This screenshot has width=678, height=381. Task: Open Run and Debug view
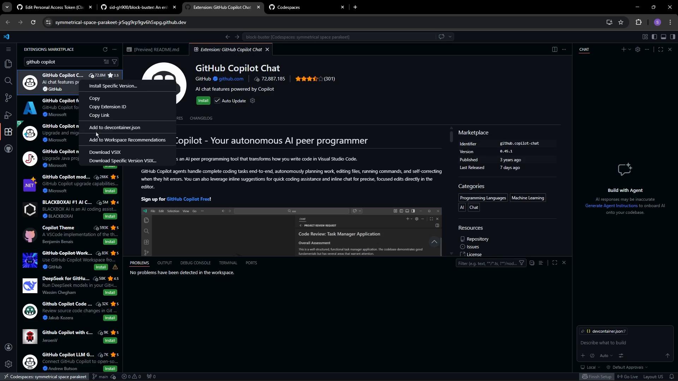tap(8, 115)
